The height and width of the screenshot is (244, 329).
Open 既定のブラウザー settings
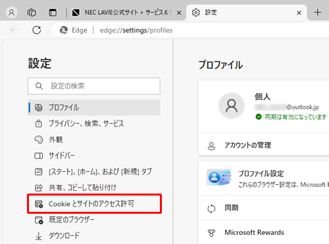coord(94,220)
